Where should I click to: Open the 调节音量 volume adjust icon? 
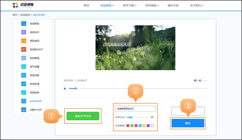24,67
